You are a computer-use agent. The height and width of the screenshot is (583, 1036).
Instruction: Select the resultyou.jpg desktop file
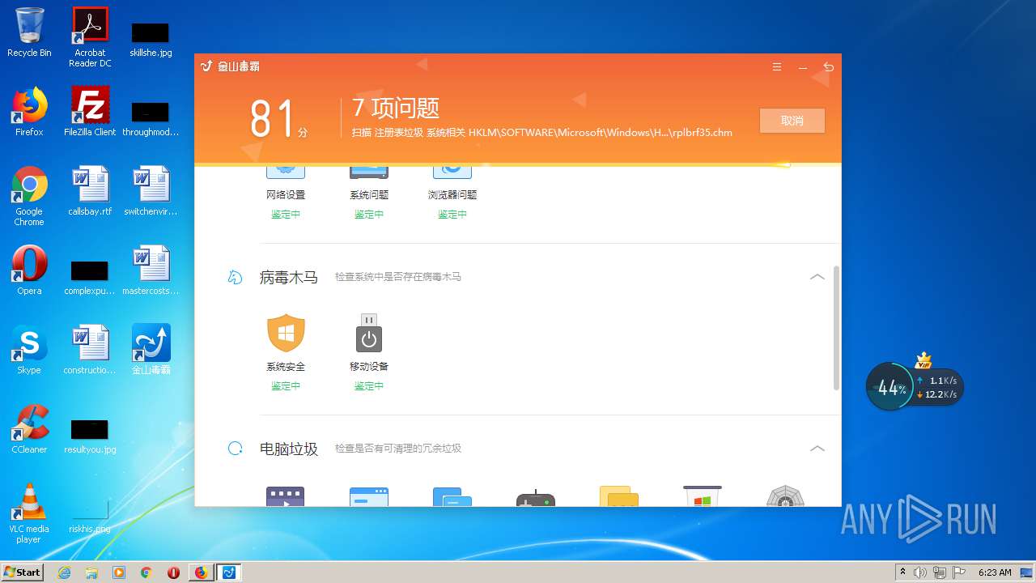pos(90,436)
